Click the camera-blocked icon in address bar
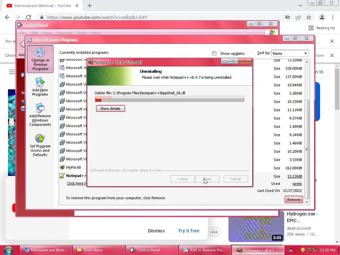 tap(288, 17)
